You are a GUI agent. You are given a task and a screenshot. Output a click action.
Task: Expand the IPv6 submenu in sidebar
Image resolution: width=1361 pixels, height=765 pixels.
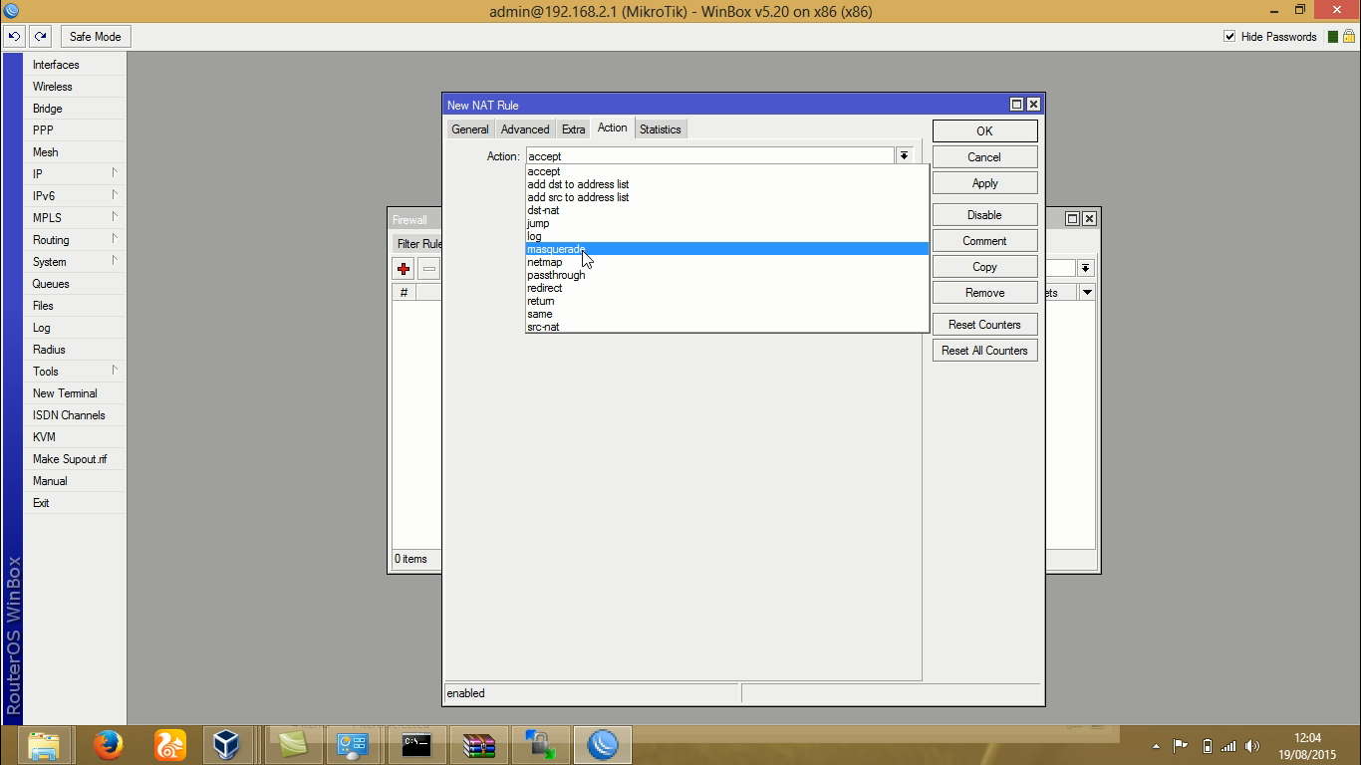point(115,195)
